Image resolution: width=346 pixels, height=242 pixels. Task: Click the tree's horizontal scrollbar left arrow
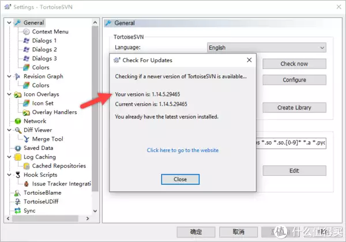8,218
